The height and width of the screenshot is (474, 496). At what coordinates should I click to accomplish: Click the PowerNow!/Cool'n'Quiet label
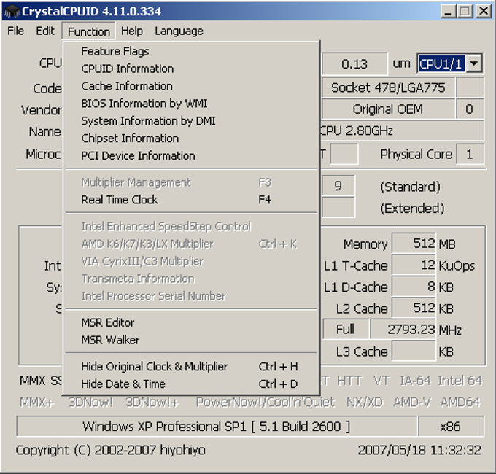[x=265, y=403]
